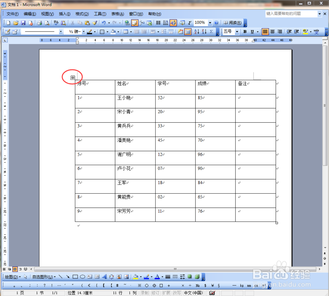329x296 pixels.
Task: Open the 格式 menu
Action: pyautogui.click(x=82, y=14)
